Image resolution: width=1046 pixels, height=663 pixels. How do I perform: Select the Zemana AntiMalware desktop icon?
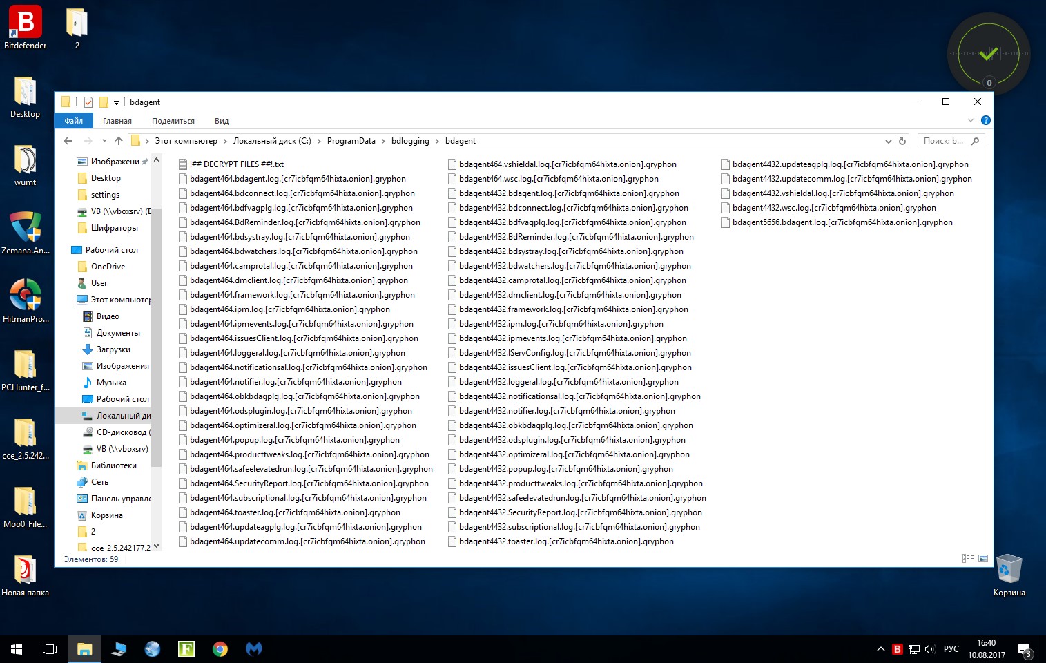(25, 233)
